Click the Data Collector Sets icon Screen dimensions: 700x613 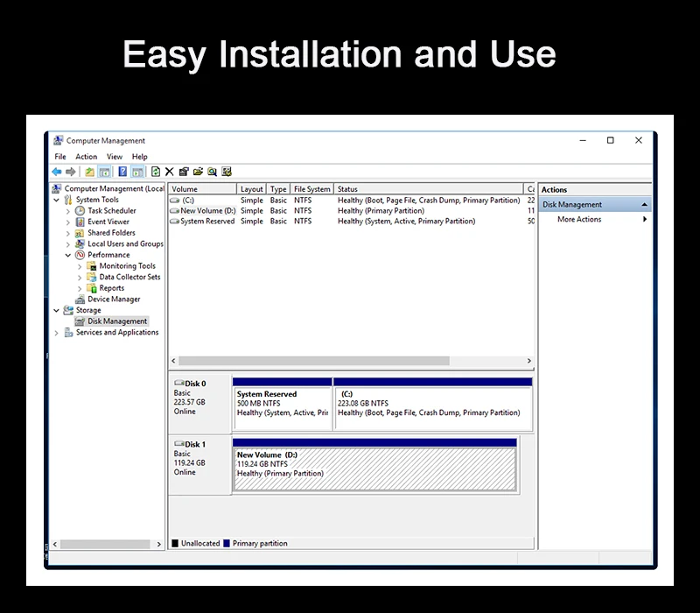pos(92,277)
